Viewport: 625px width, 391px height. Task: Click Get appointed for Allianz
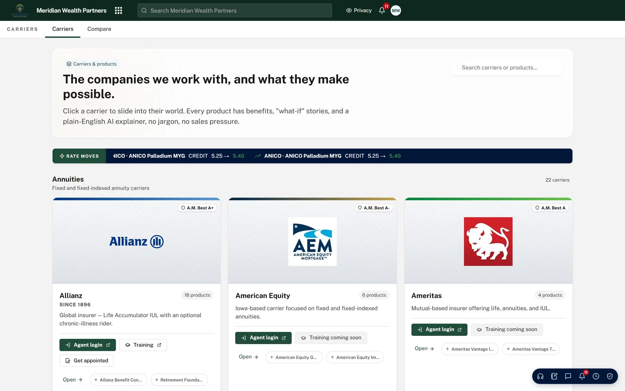86,361
